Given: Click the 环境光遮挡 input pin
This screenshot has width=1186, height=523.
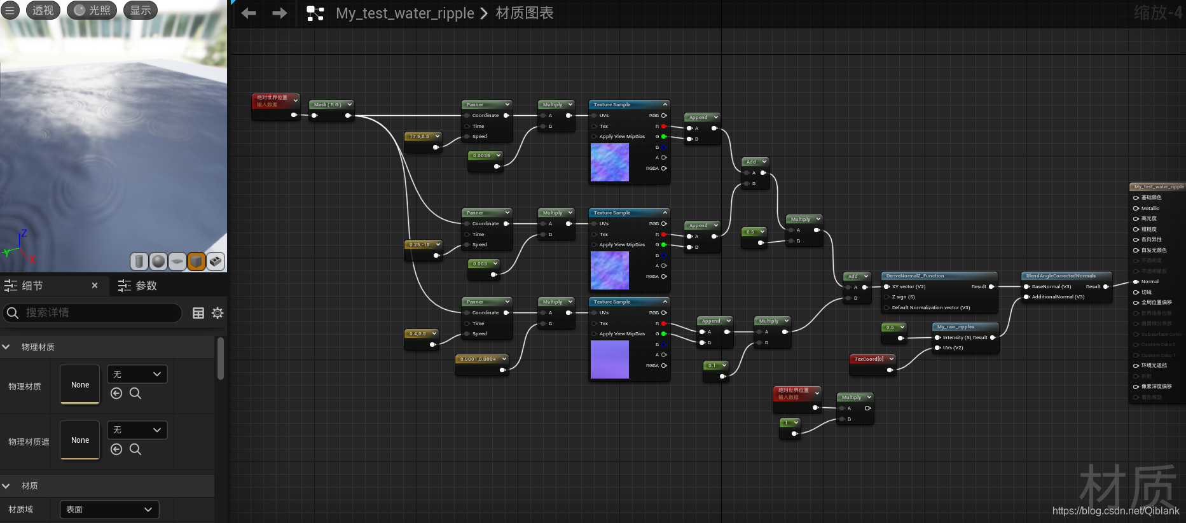Looking at the screenshot, I should coord(1136,365).
